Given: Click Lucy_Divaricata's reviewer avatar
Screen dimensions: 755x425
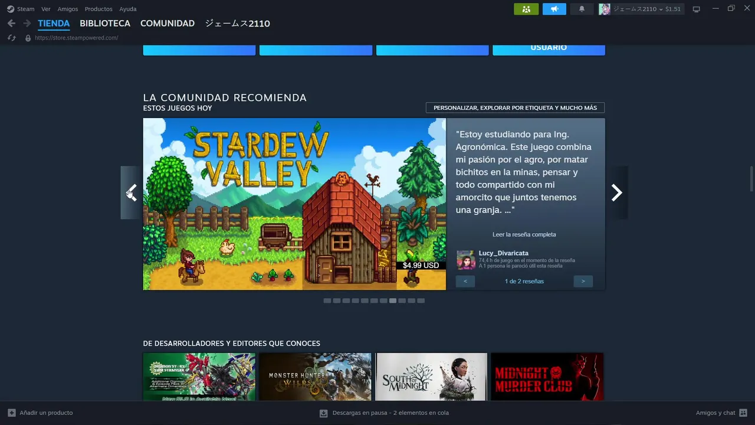Looking at the screenshot, I should (x=465, y=260).
